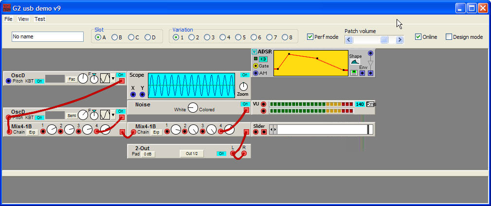The height and width of the screenshot is (206, 491).
Task: Select Variation 4 radio button
Action: 222,37
